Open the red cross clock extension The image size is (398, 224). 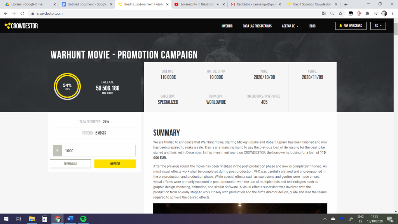tap(359, 14)
